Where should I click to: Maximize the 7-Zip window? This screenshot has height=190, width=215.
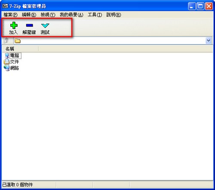click(200, 6)
